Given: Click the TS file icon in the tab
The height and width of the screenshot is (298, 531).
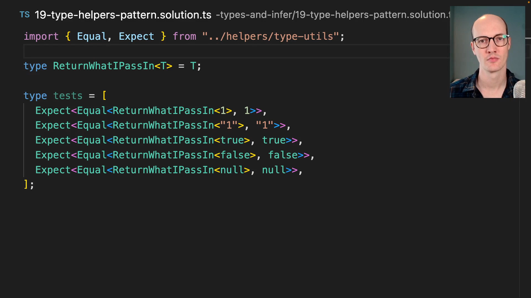Looking at the screenshot, I should (x=24, y=15).
